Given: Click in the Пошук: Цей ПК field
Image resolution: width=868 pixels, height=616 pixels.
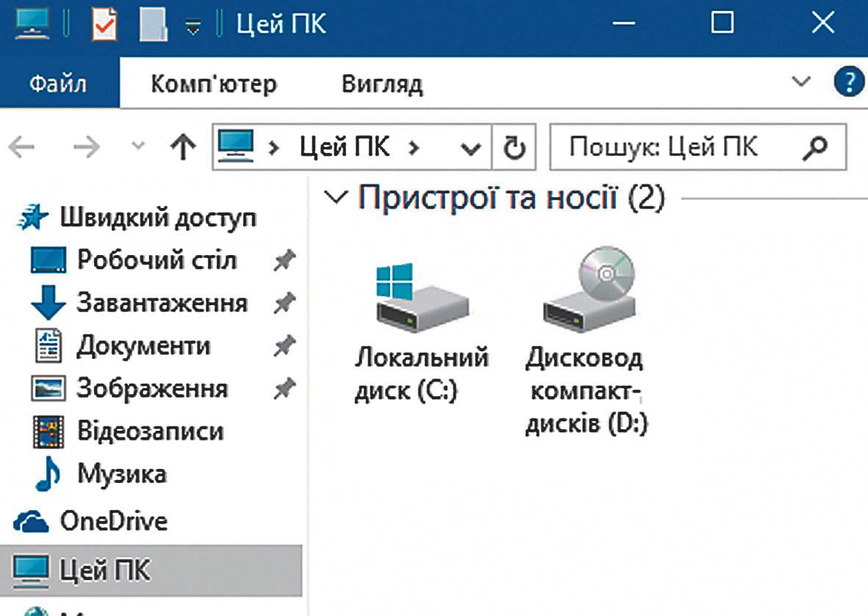Looking at the screenshot, I should coord(676,148).
